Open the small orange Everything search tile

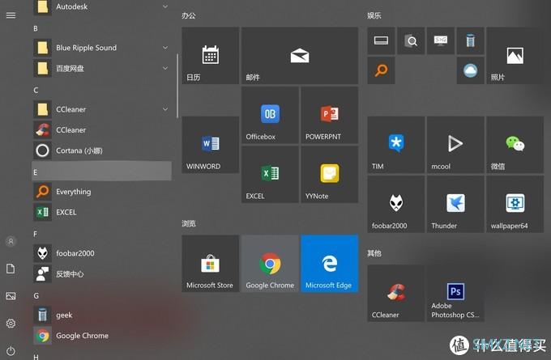(382, 70)
